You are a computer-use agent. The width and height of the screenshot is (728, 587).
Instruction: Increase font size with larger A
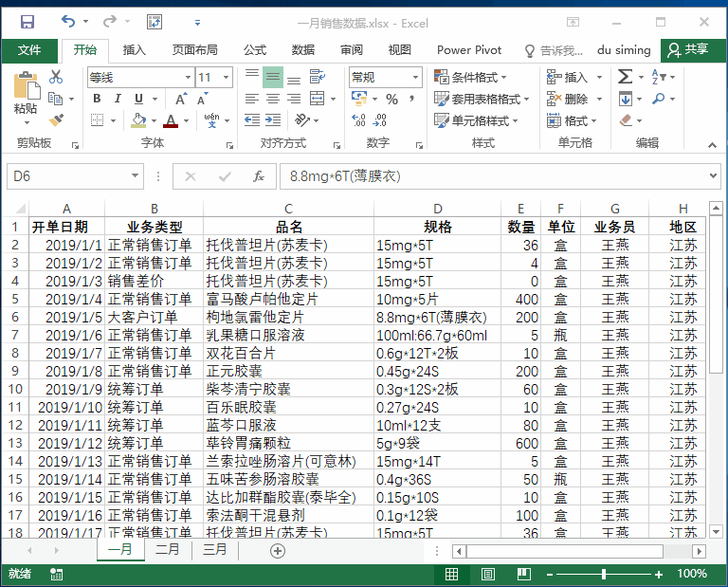tap(181, 99)
